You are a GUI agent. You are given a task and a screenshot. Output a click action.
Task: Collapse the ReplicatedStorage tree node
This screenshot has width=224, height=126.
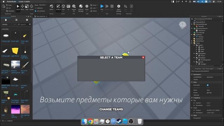tap(192, 24)
